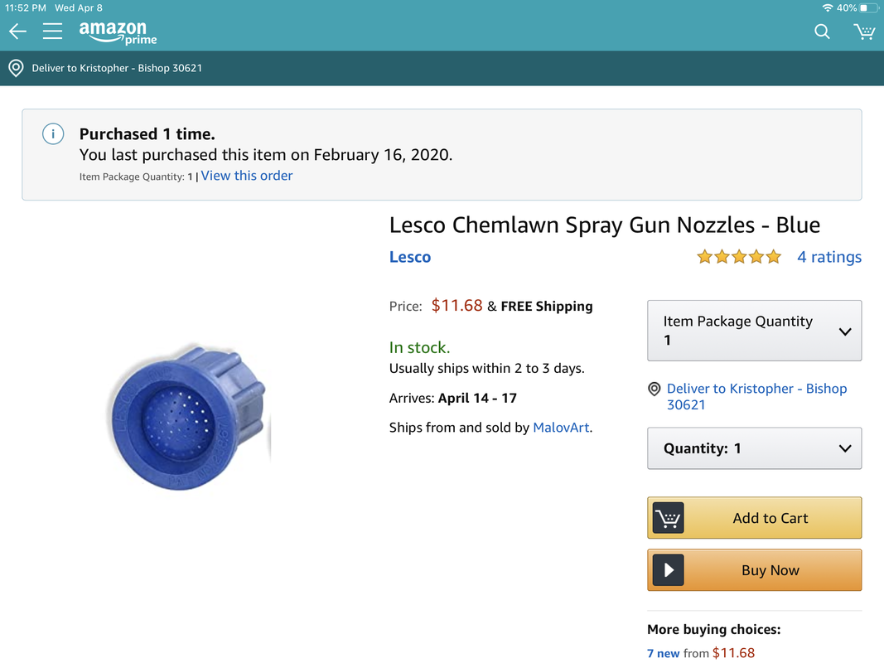The height and width of the screenshot is (663, 884).
Task: Open the 7 new offers link
Action: (x=663, y=653)
